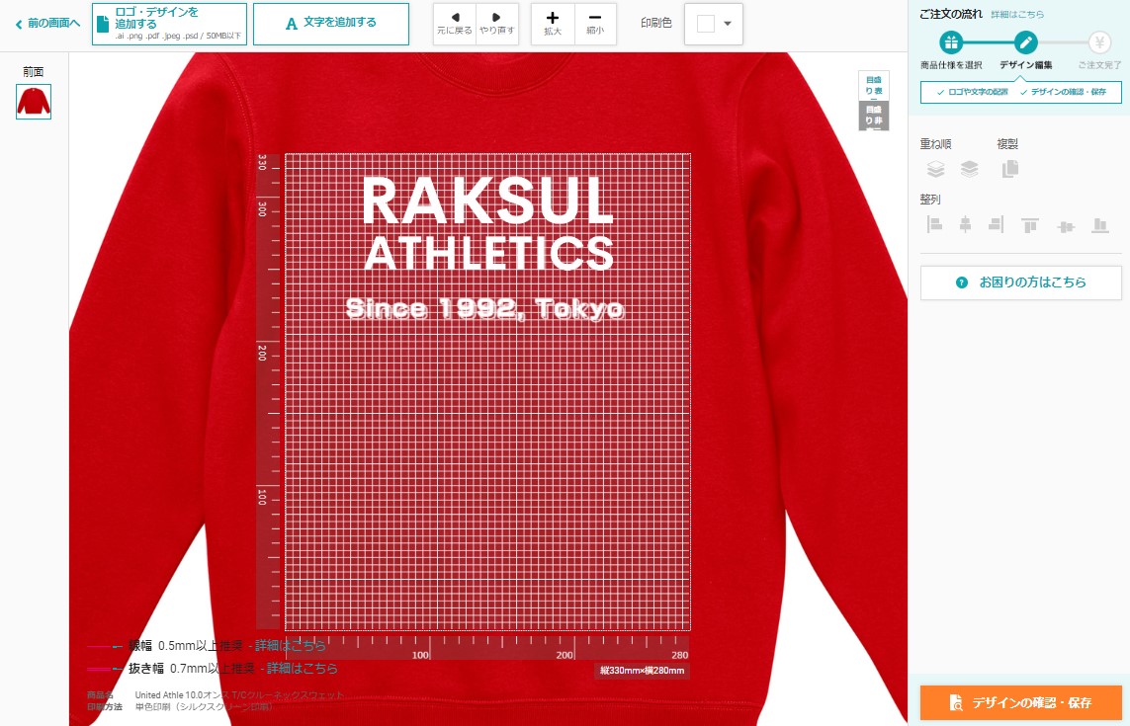Click the ご注文完了 yen step icon
This screenshot has width=1130, height=726.
[x=1099, y=42]
